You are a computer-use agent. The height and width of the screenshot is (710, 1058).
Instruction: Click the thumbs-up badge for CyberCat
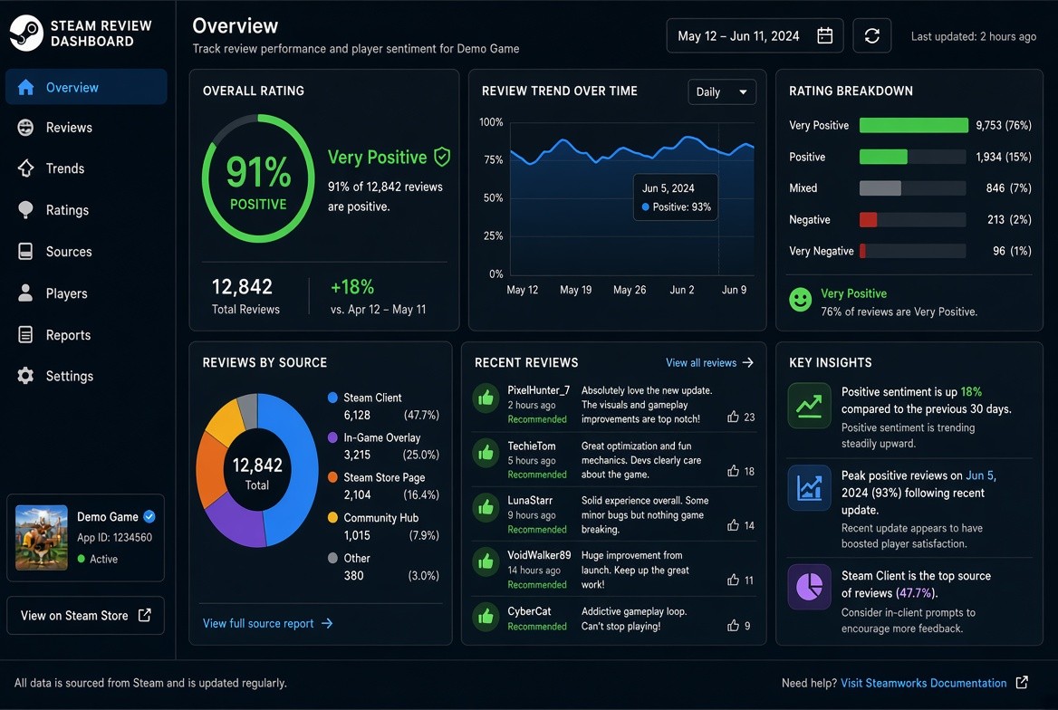pos(486,617)
